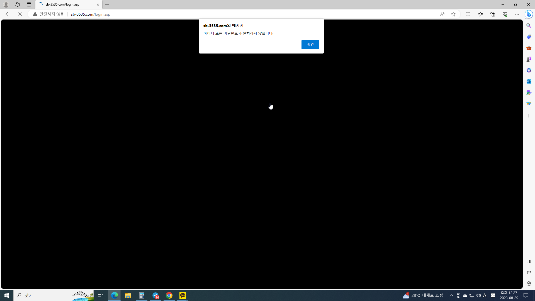Open the Tools briefcase sidebar icon
535x301 pixels.
[529, 48]
